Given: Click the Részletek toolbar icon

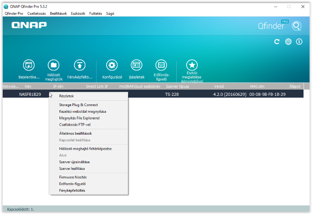Looking at the screenshot, I should click(x=137, y=65).
